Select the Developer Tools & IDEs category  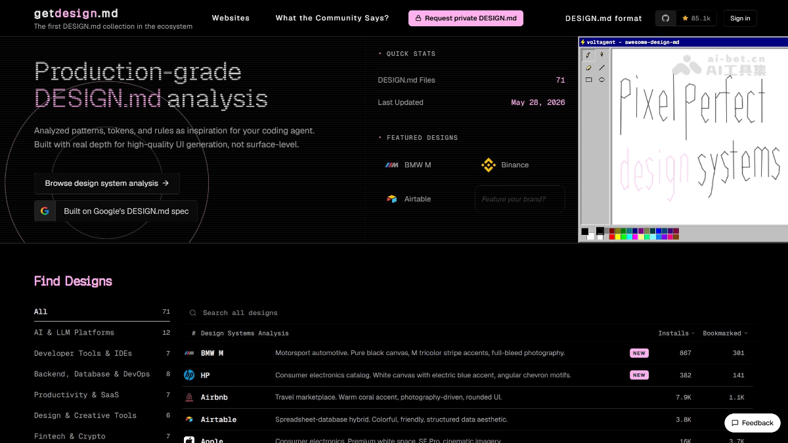[102, 353]
